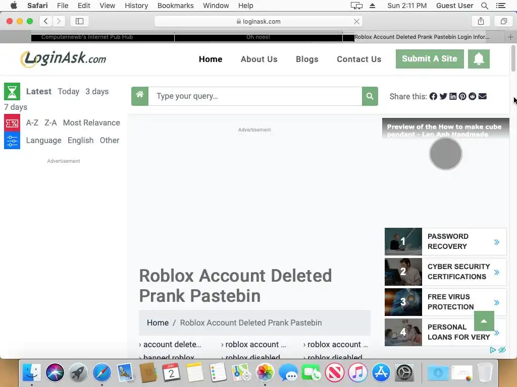Screen dimensions: 517x387
Task: Click the blue language filter sliders icon
Action: tap(12, 141)
